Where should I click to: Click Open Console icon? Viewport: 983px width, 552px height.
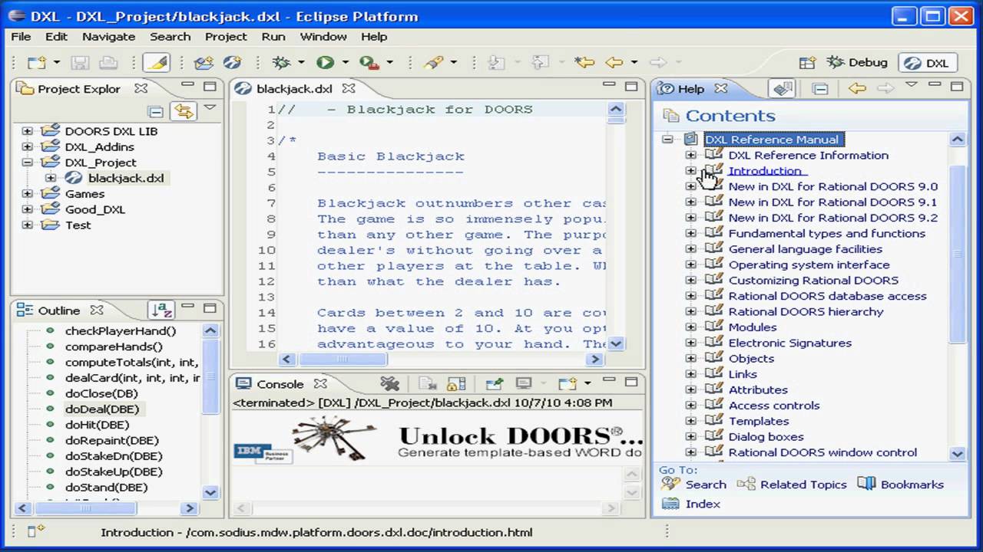coord(567,384)
